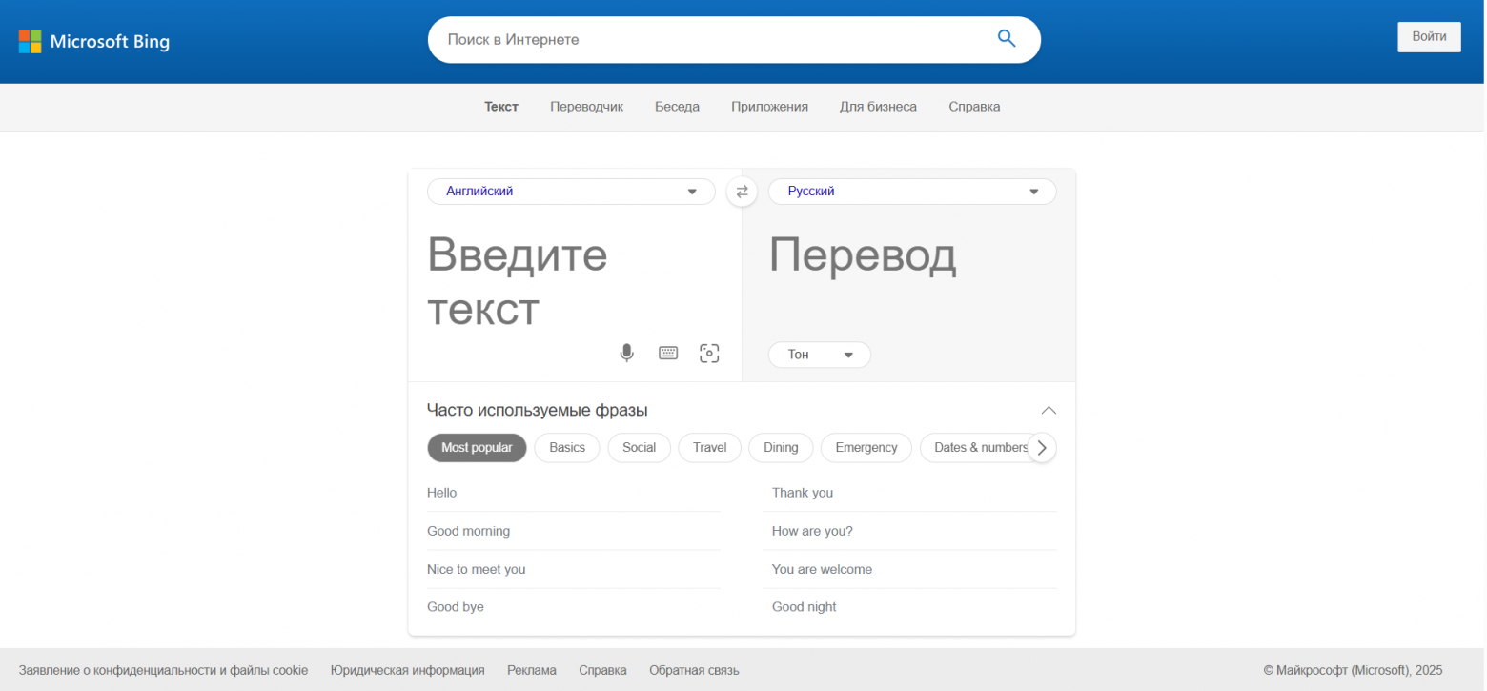Select the Basics phrase category

pyautogui.click(x=566, y=447)
